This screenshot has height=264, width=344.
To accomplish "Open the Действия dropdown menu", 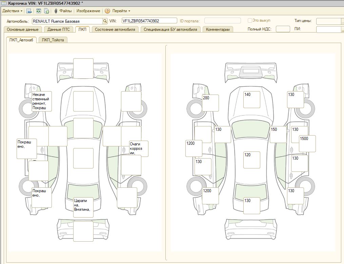I will 12,11.
